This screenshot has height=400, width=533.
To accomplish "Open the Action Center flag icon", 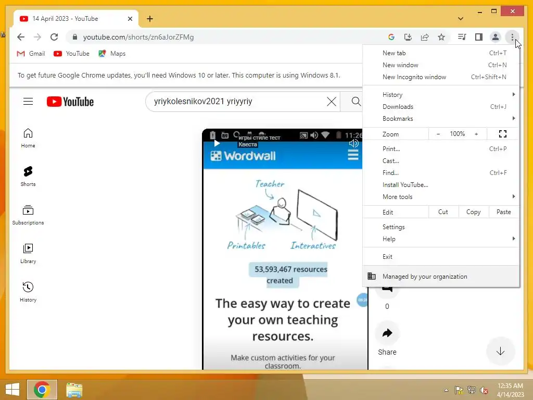I will coord(459,390).
